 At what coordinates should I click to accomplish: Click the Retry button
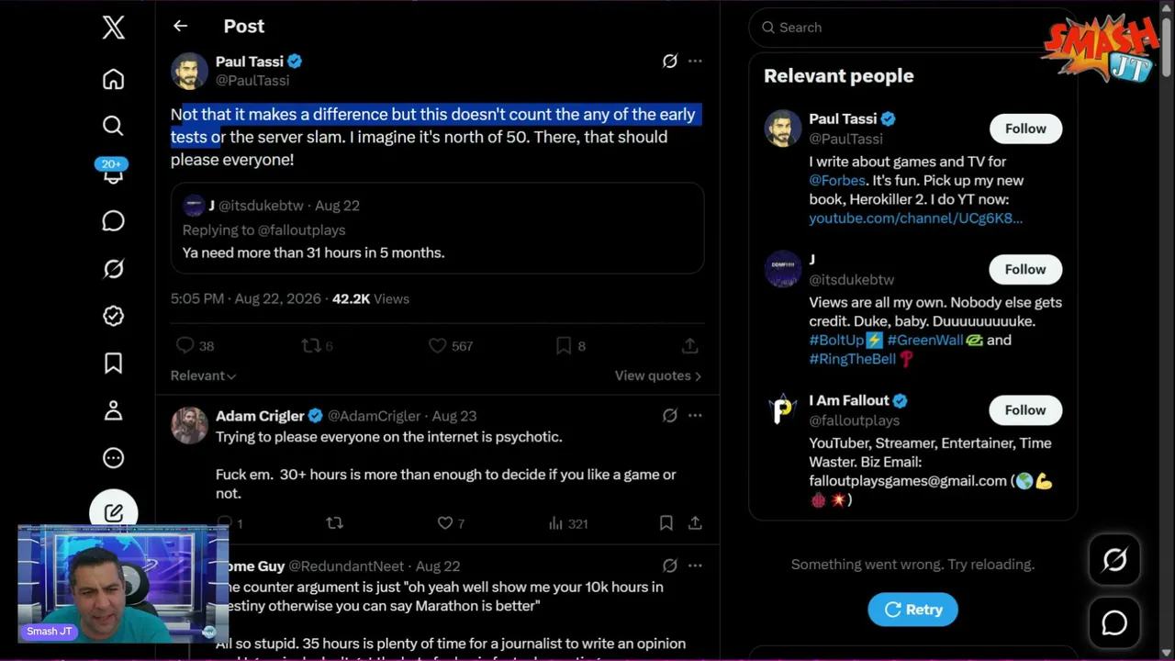912,610
